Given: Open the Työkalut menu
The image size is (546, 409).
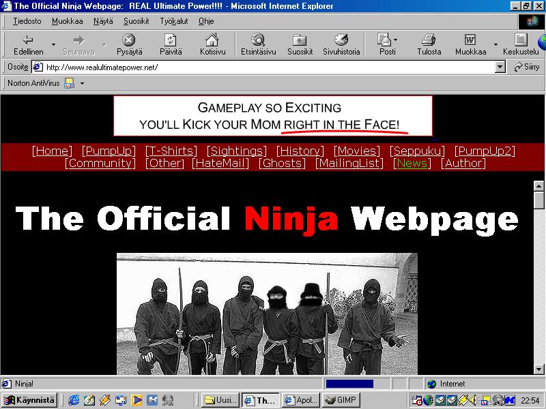Looking at the screenshot, I should 174,21.
